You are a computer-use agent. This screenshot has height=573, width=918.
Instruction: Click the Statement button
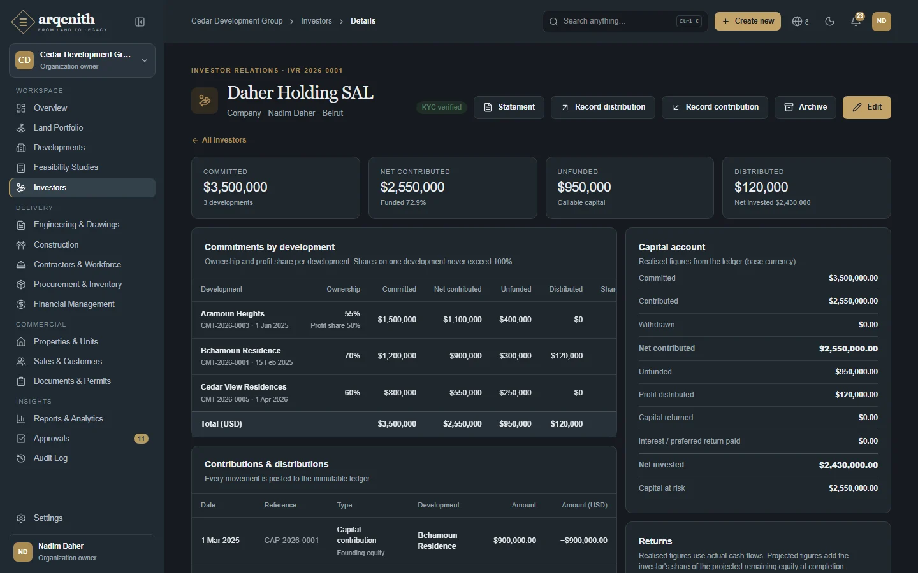pyautogui.click(x=509, y=108)
